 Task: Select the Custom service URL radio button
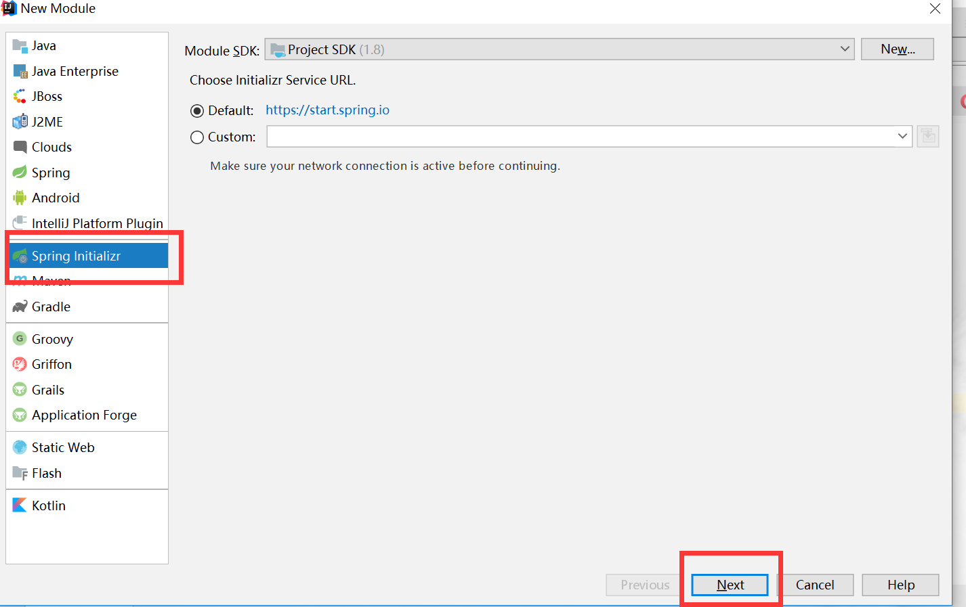click(x=197, y=137)
